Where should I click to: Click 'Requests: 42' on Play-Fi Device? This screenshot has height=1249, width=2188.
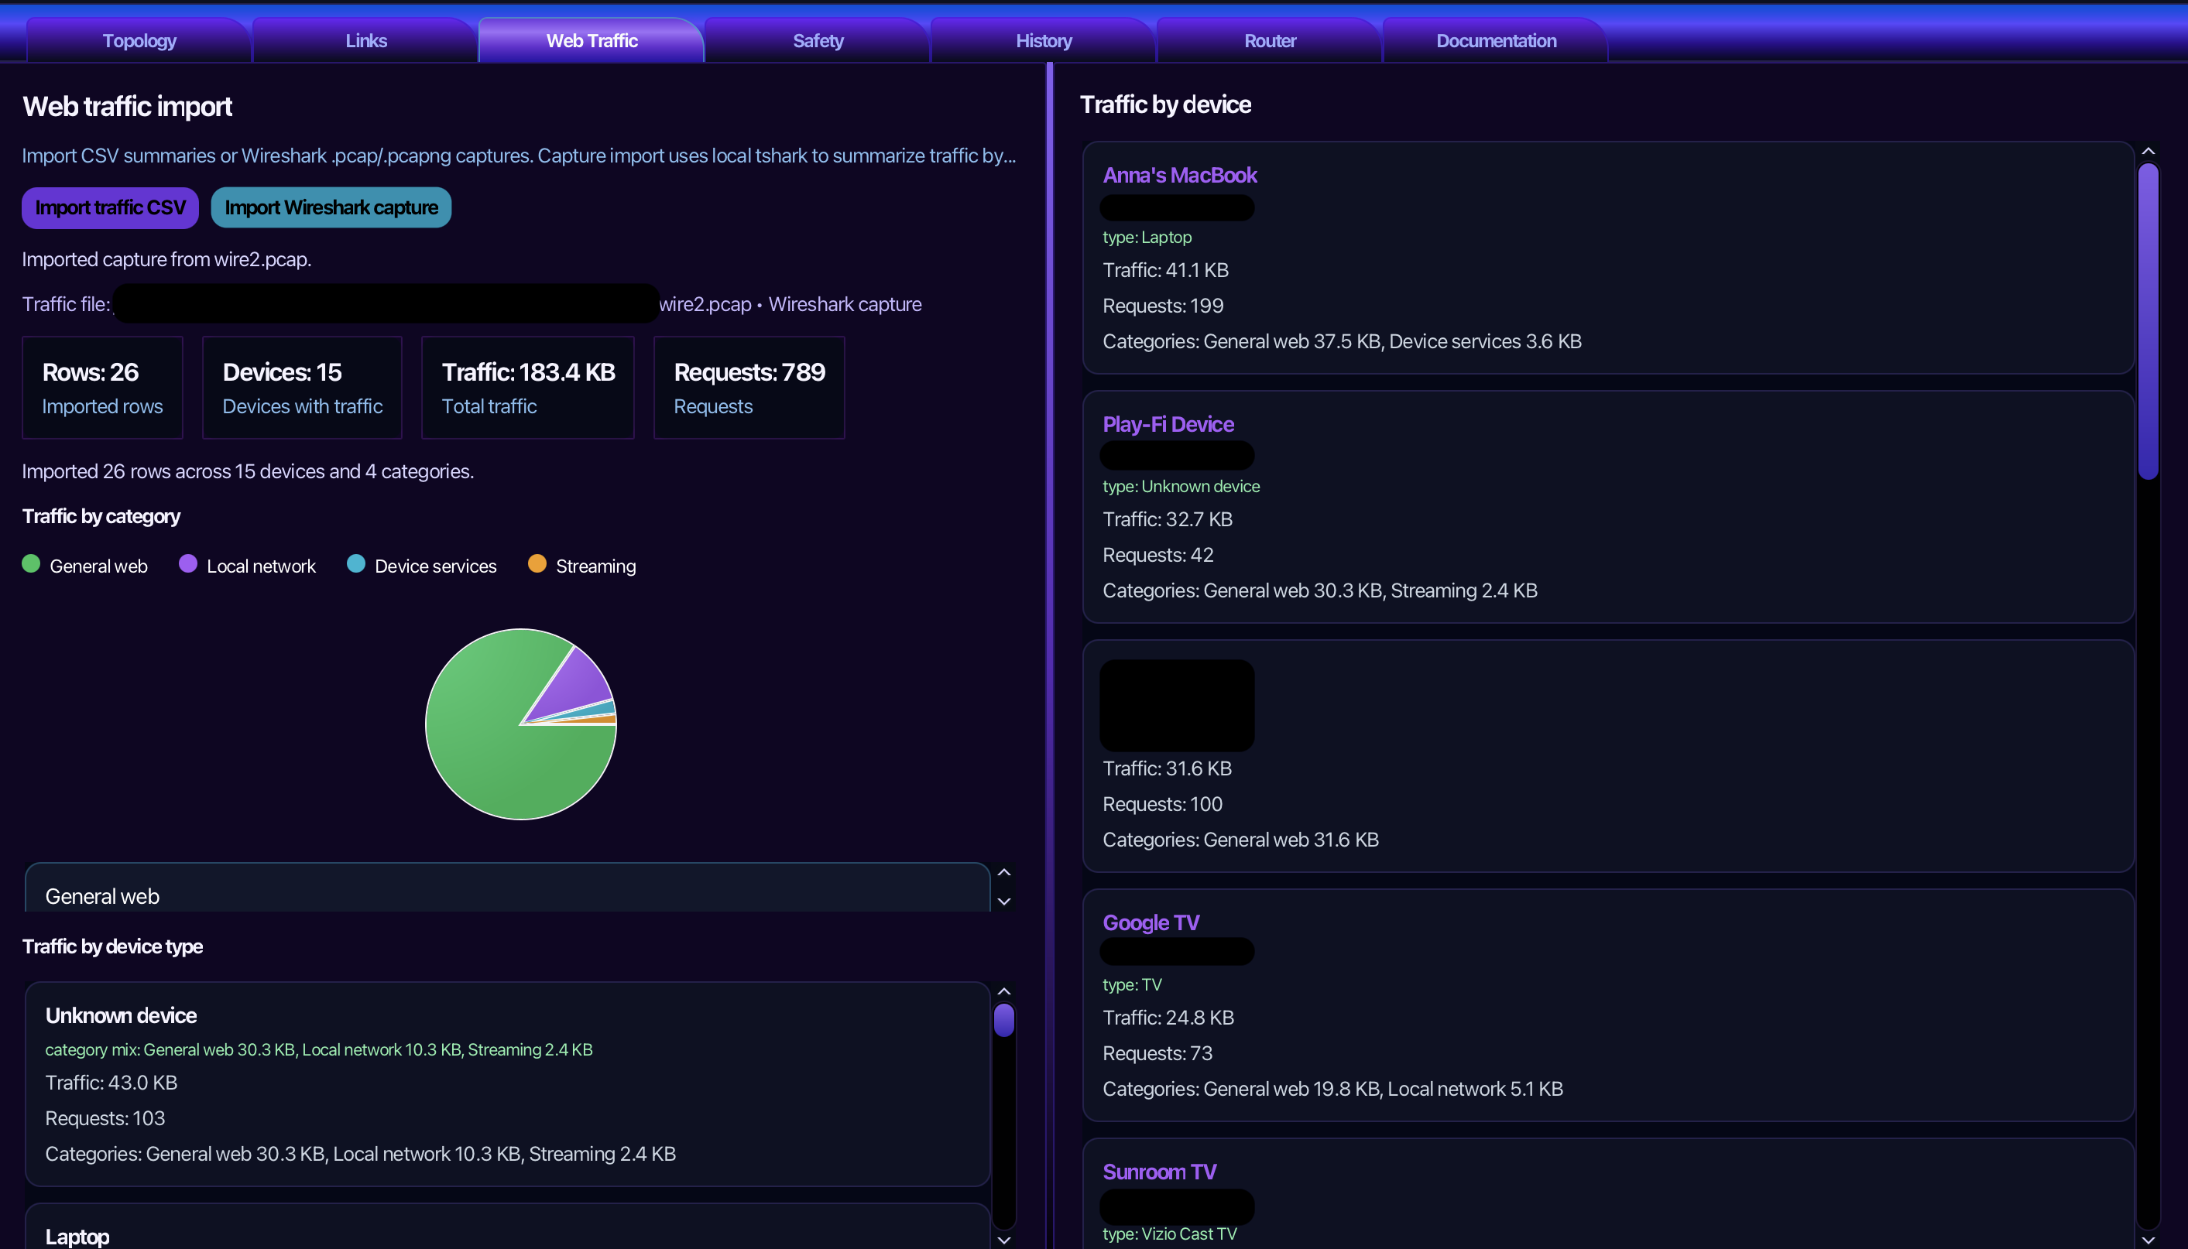click(1157, 555)
